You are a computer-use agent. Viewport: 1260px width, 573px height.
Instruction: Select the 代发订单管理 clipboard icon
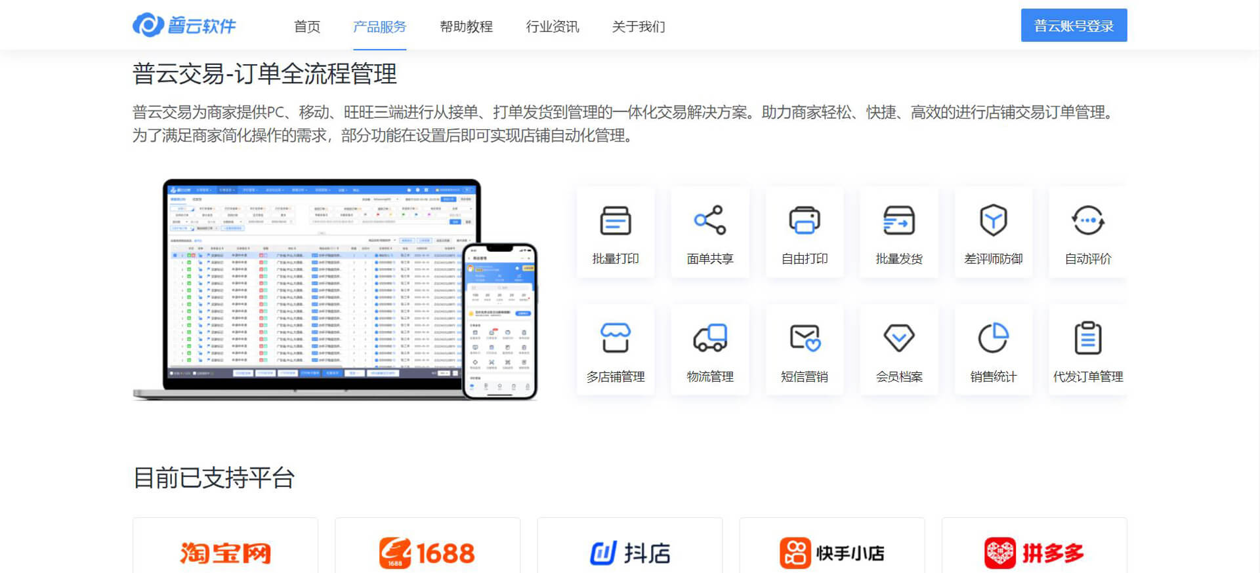[1087, 338]
